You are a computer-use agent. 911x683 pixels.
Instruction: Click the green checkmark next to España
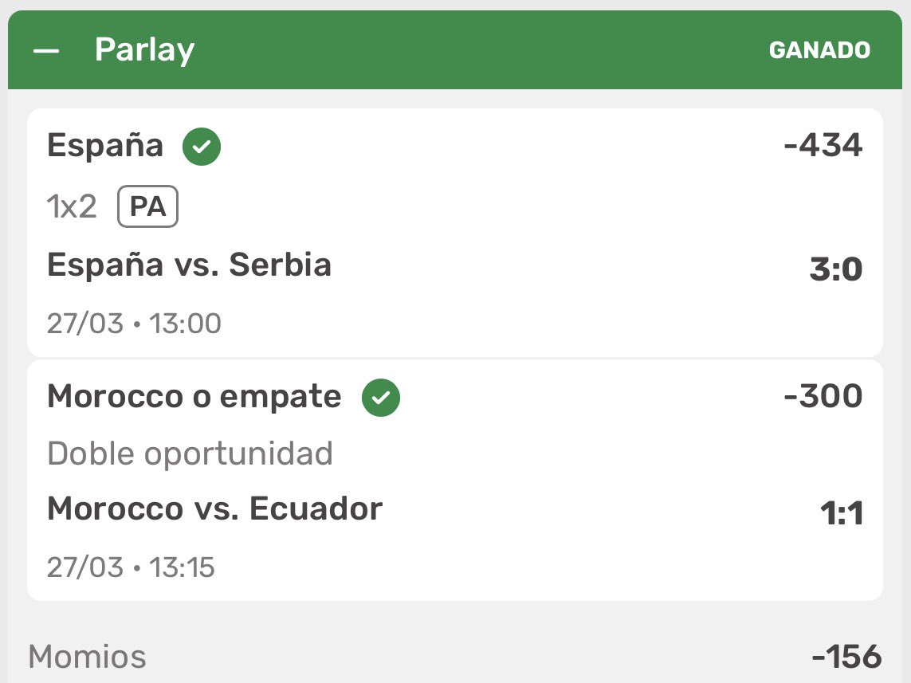(x=202, y=147)
